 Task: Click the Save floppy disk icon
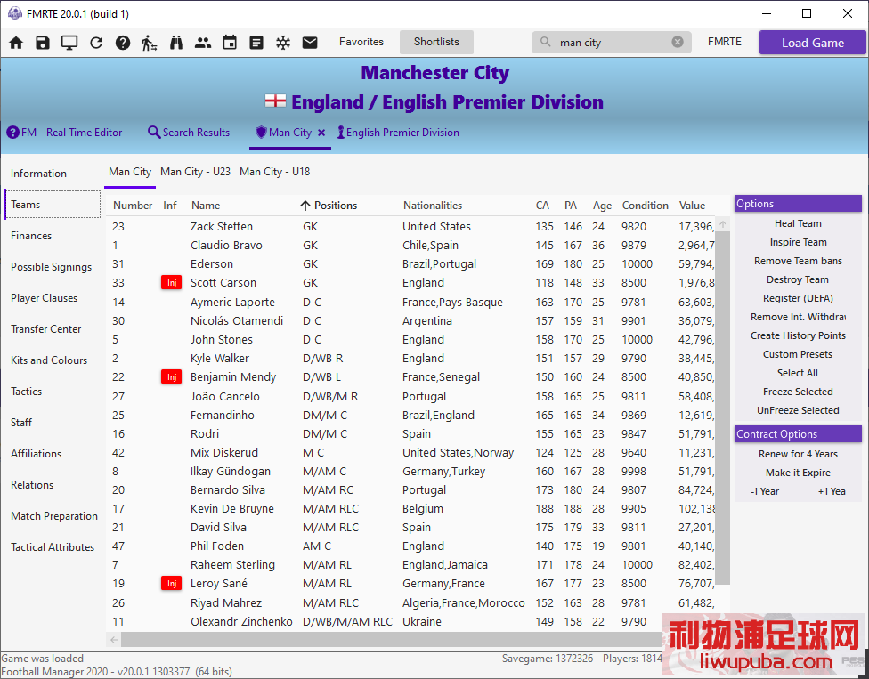pos(43,43)
